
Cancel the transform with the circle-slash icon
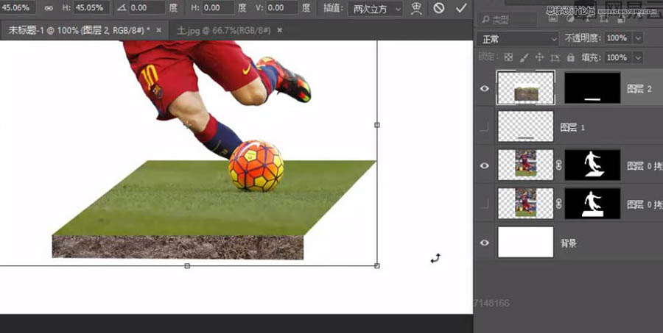[x=439, y=8]
